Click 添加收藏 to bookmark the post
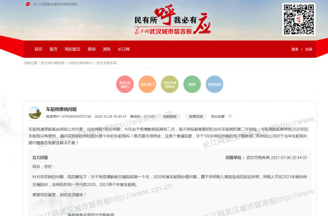 coord(218,116)
